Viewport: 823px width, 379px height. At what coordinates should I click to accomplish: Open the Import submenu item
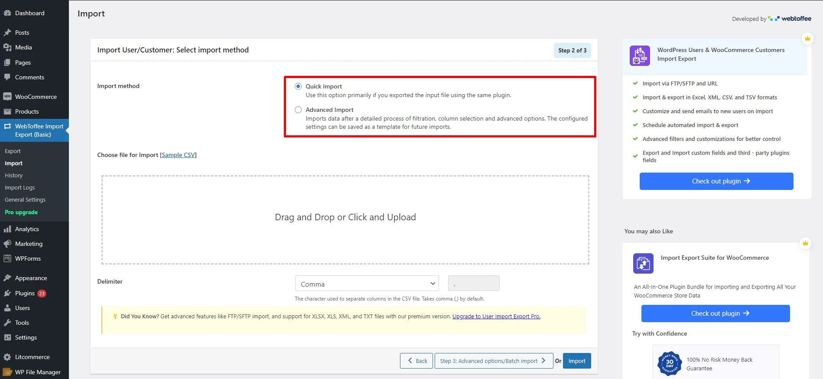(14, 163)
